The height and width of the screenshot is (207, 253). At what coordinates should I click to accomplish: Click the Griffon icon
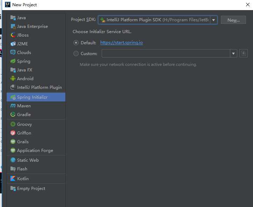[x=13, y=133]
